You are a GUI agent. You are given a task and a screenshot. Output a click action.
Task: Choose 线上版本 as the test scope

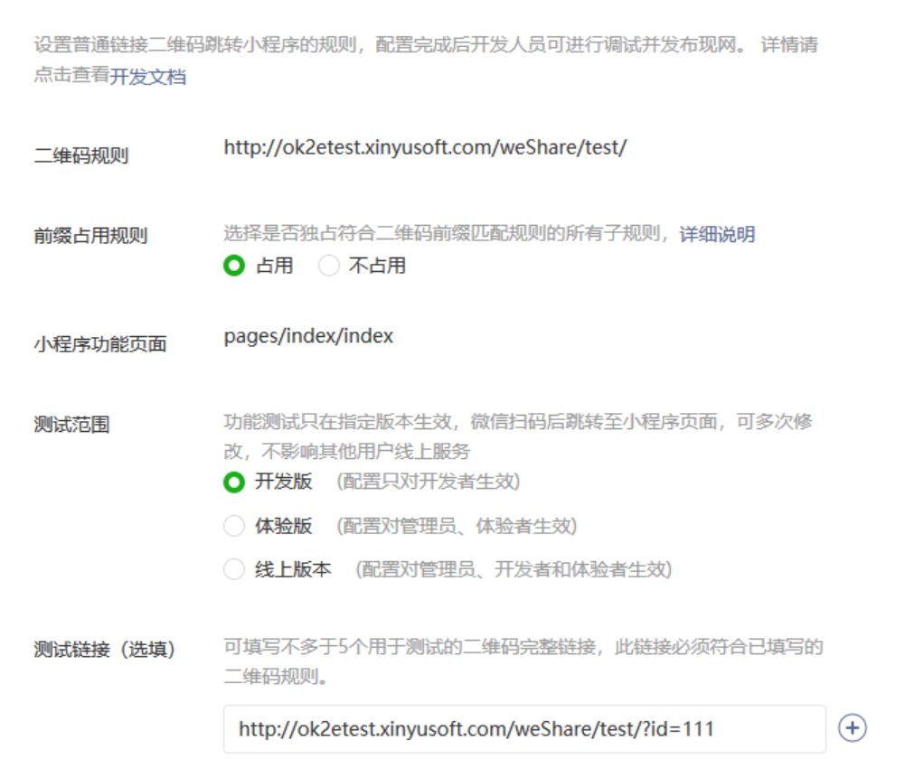click(x=234, y=570)
